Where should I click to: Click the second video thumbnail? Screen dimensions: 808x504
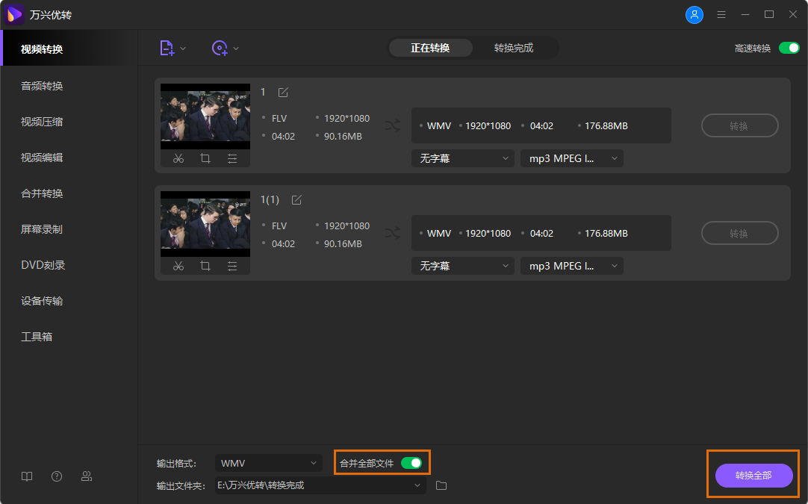(205, 224)
